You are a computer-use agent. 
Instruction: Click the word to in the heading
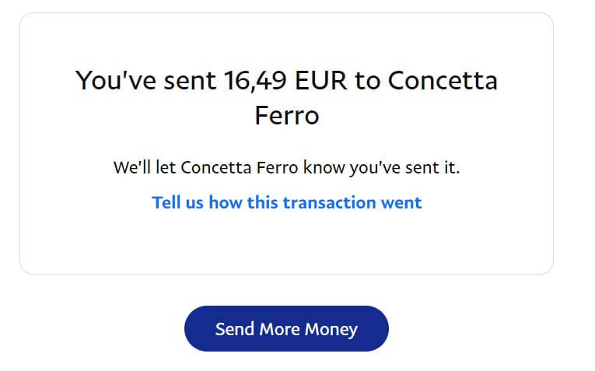click(366, 80)
